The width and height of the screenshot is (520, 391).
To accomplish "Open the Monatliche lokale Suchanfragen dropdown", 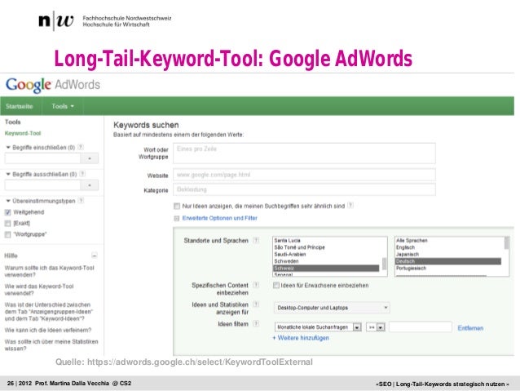I will tap(318, 327).
